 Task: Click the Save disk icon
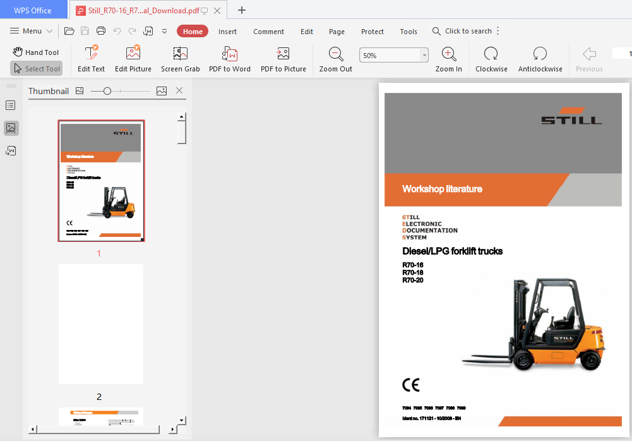[85, 31]
